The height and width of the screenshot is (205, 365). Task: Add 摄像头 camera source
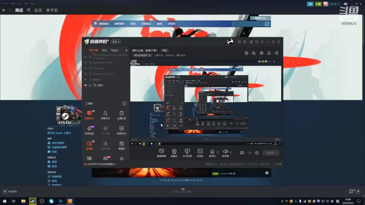174,153
